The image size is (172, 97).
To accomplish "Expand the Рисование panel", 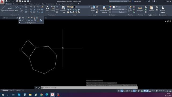I will click(x=15, y=15).
